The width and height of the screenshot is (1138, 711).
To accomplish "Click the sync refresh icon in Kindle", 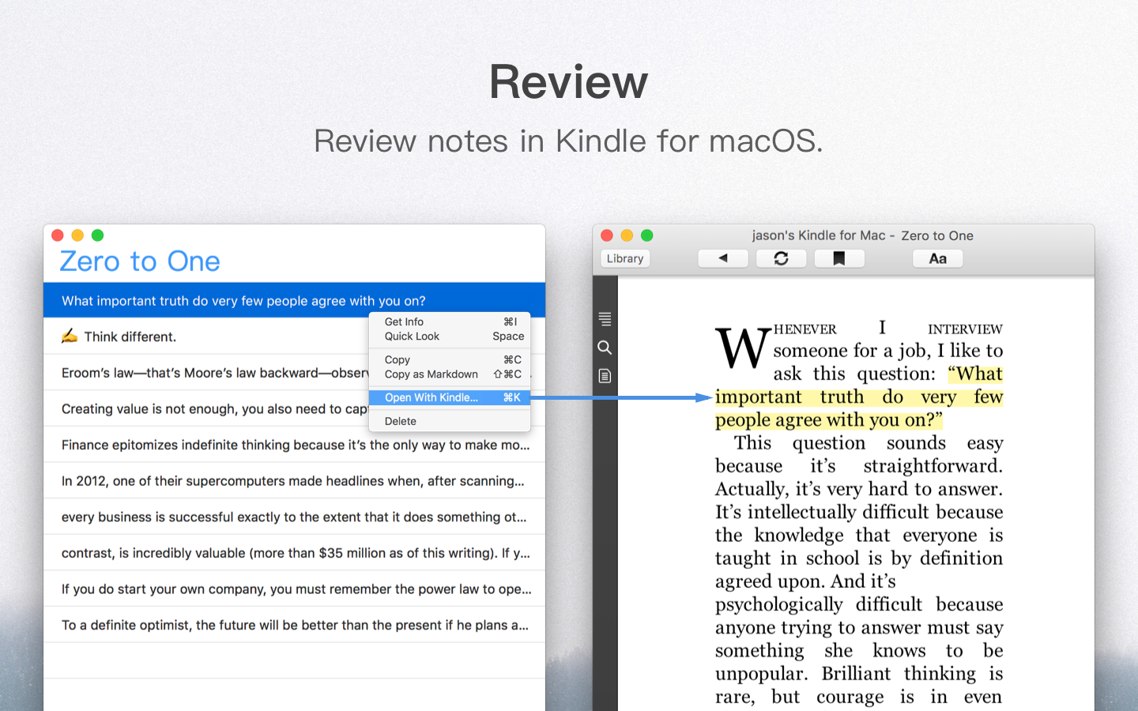I will coord(781,258).
